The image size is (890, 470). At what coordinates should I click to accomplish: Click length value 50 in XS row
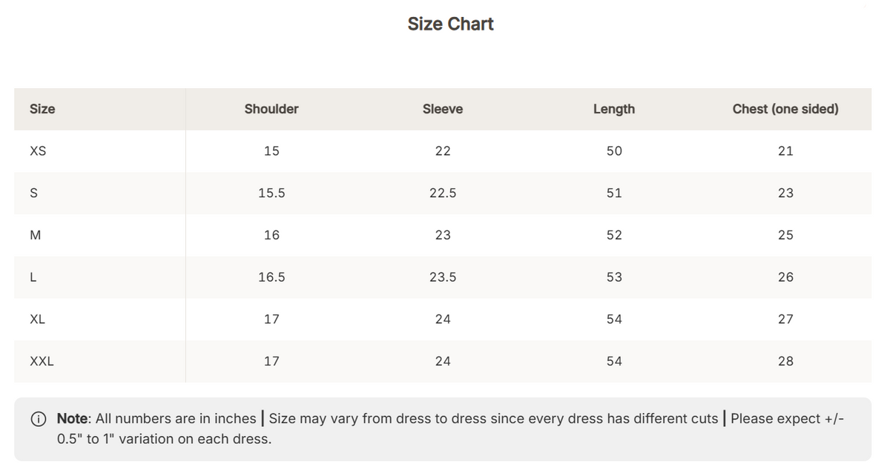[x=614, y=151]
